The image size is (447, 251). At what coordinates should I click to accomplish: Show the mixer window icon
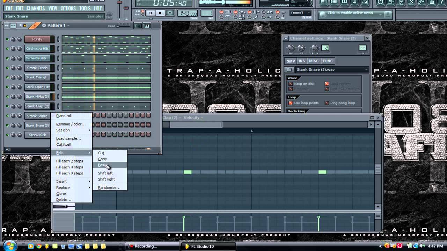[364, 2]
